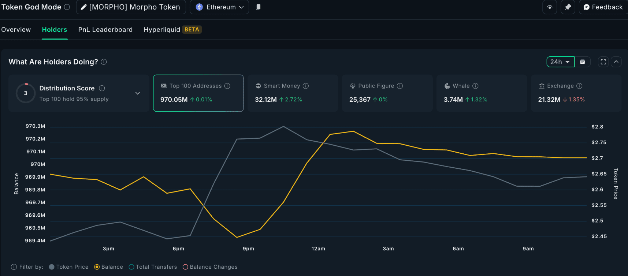Pin the token with the pin icon
This screenshot has height=276, width=628.
pos(568,7)
